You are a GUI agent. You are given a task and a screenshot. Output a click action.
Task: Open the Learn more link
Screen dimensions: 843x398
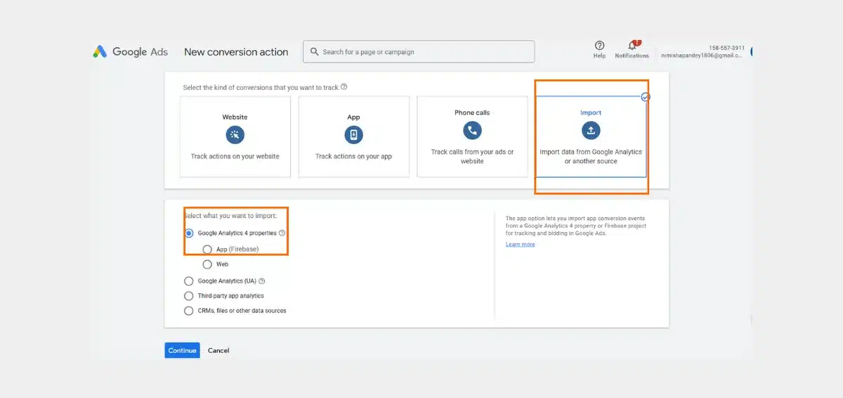tap(520, 244)
